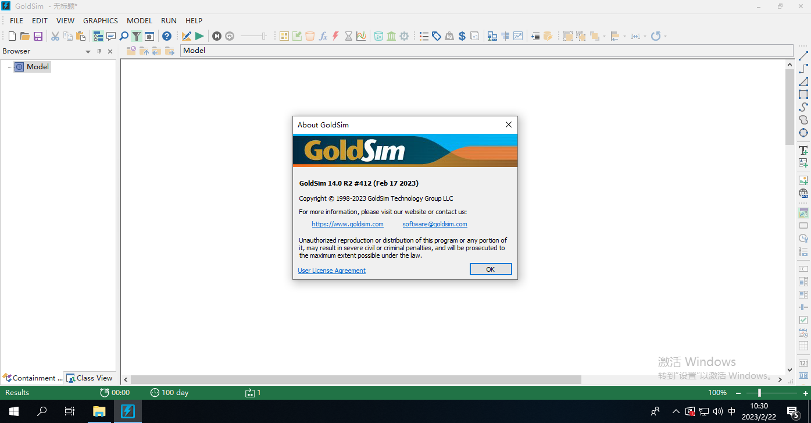Image resolution: width=811 pixels, height=423 pixels.
Task: Open the FILE menu
Action: click(x=16, y=20)
